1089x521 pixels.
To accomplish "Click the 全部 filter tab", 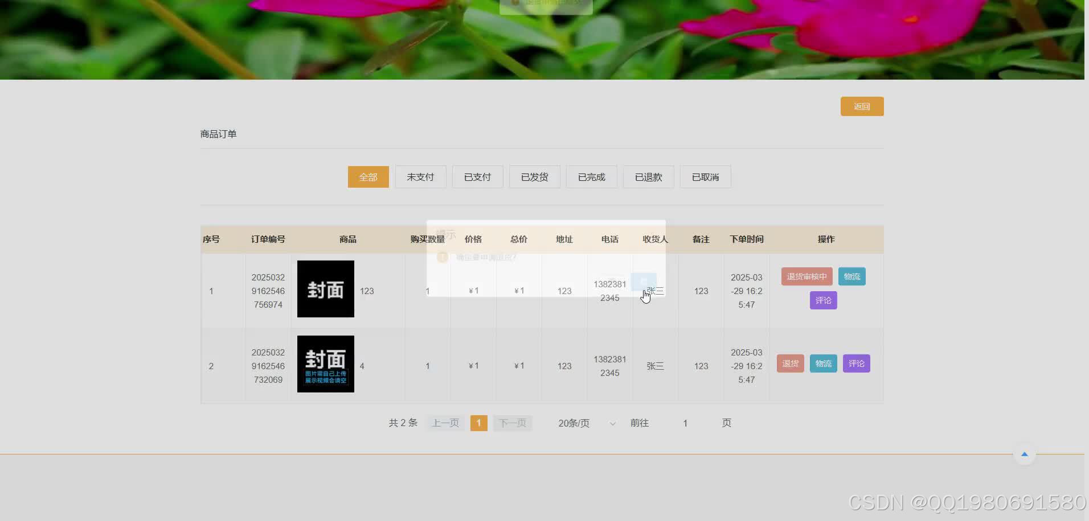I will pos(368,177).
